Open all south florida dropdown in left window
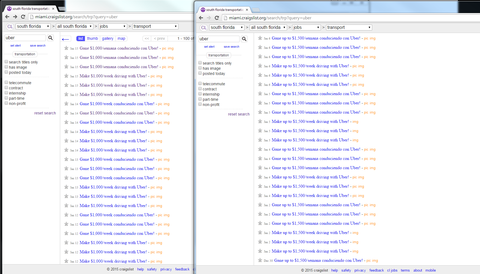The width and height of the screenshot is (480, 274). click(74, 26)
